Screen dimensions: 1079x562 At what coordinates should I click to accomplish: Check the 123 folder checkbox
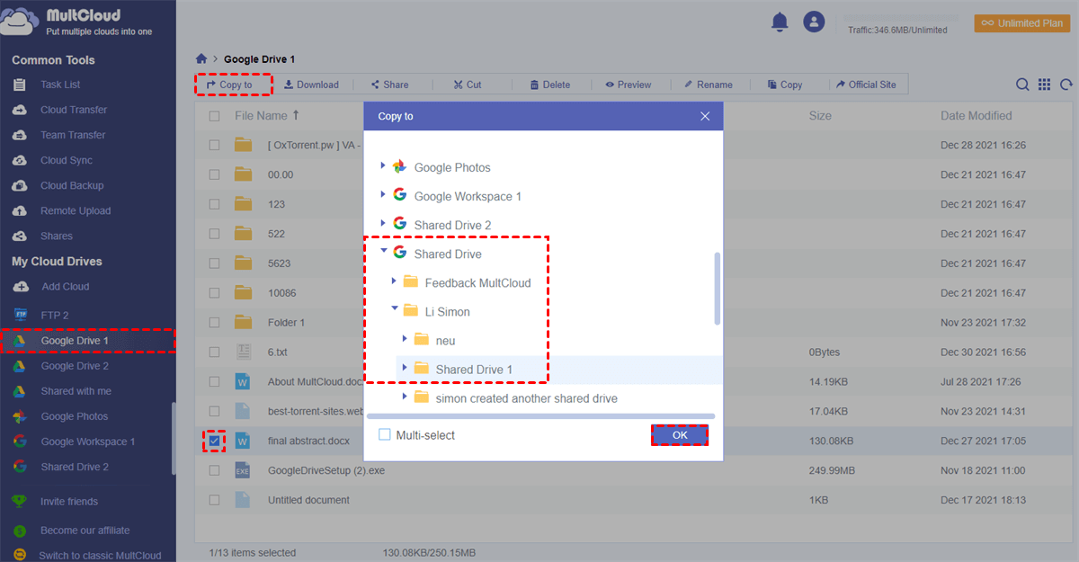point(214,204)
